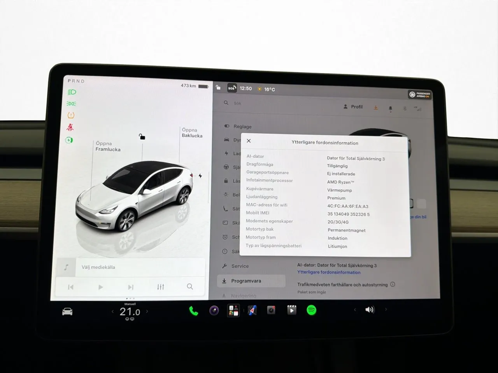Viewport: 498px width, 373px height.
Task: Launch Spotify from the bottom bar
Action: 311,310
